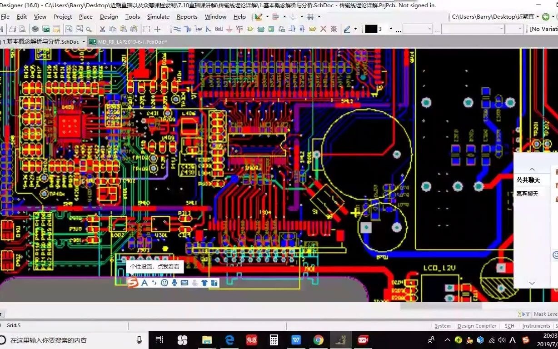Viewport: 558px width, 349px height.
Task: Click the black color swatch
Action: (x=371, y=29)
